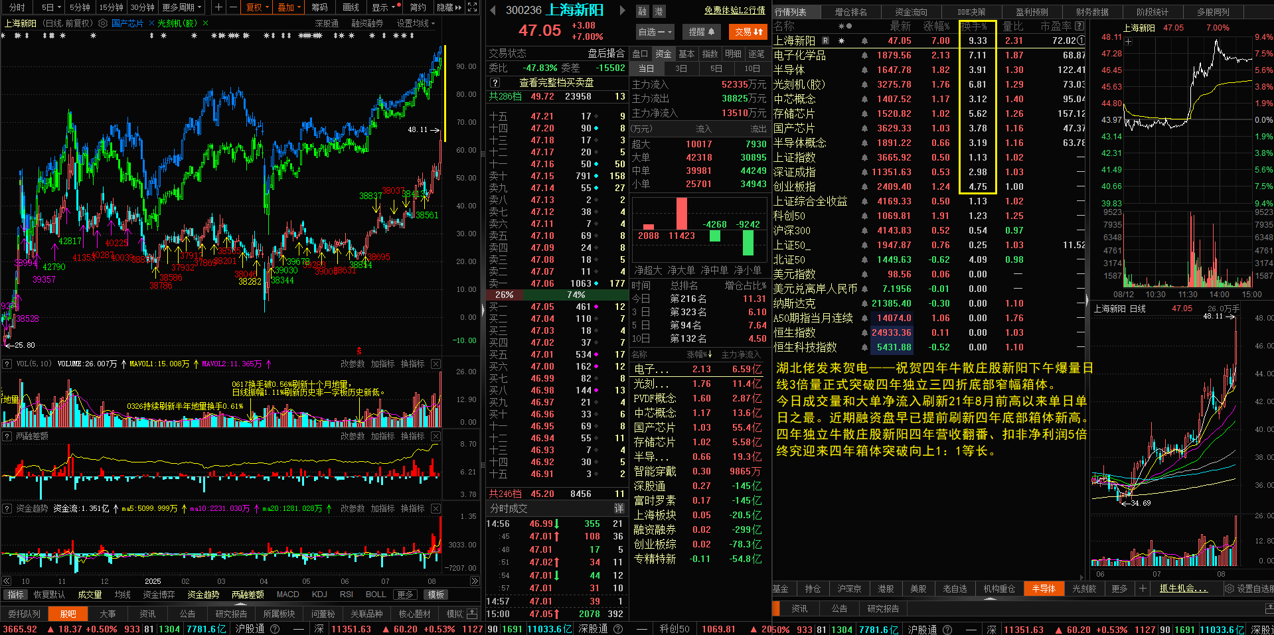Click 恢复默认 to reset indicators
The width and height of the screenshot is (1274, 635).
coord(49,595)
